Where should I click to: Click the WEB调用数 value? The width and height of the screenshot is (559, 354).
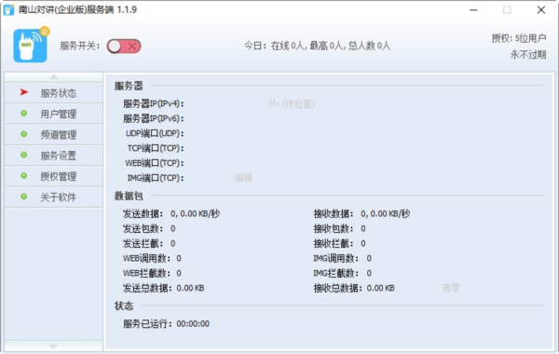click(x=179, y=258)
